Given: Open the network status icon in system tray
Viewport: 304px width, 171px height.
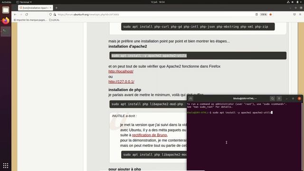Looking at the screenshot, I should point(288,2).
